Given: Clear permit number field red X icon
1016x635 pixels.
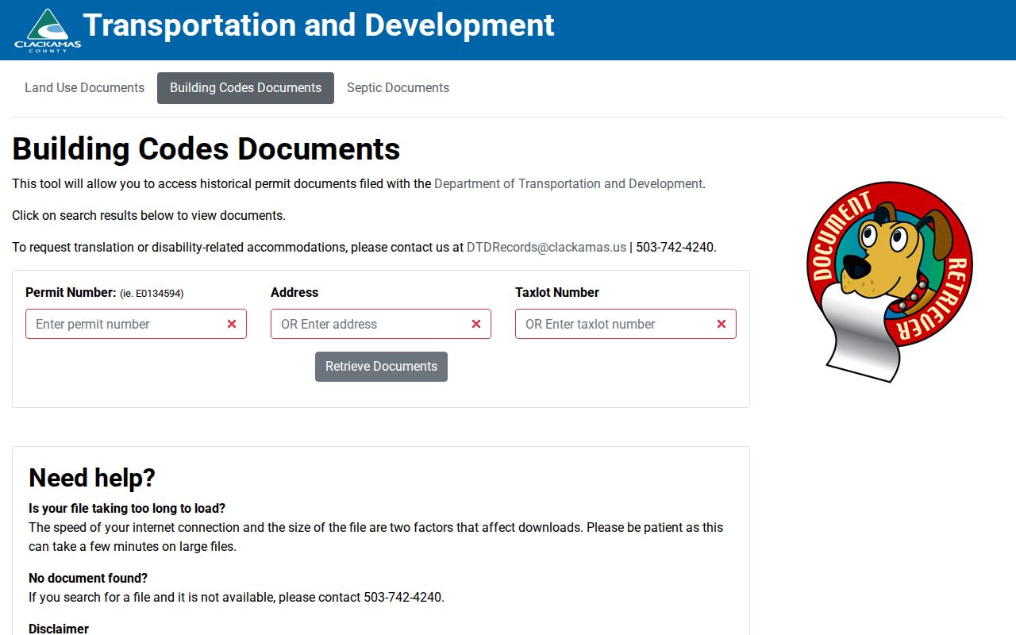Looking at the screenshot, I should click(232, 324).
